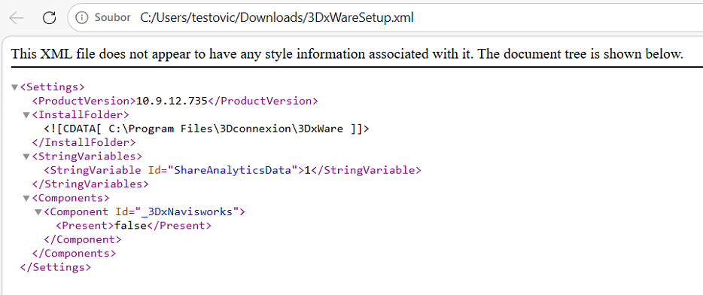Click the closing </InstallFolder> tag
This screenshot has width=703, height=295.
[x=84, y=142]
